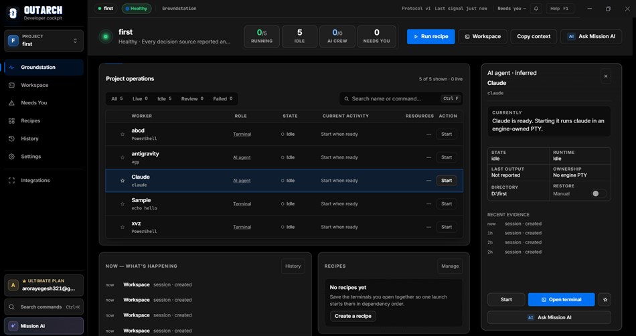Viewport: 636px width, 336px height.
Task: Click the green health status indicator icon
Action: (106, 36)
